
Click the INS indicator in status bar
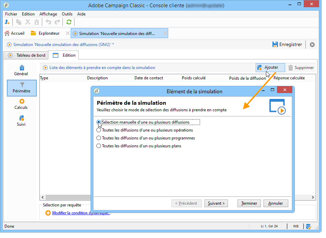point(296,226)
